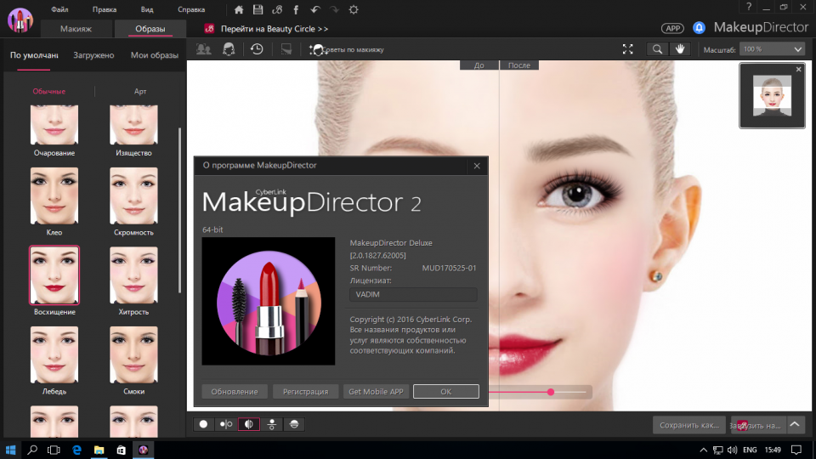Switch to the Макияж tab
Viewport: 816px width, 459px height.
pos(76,29)
